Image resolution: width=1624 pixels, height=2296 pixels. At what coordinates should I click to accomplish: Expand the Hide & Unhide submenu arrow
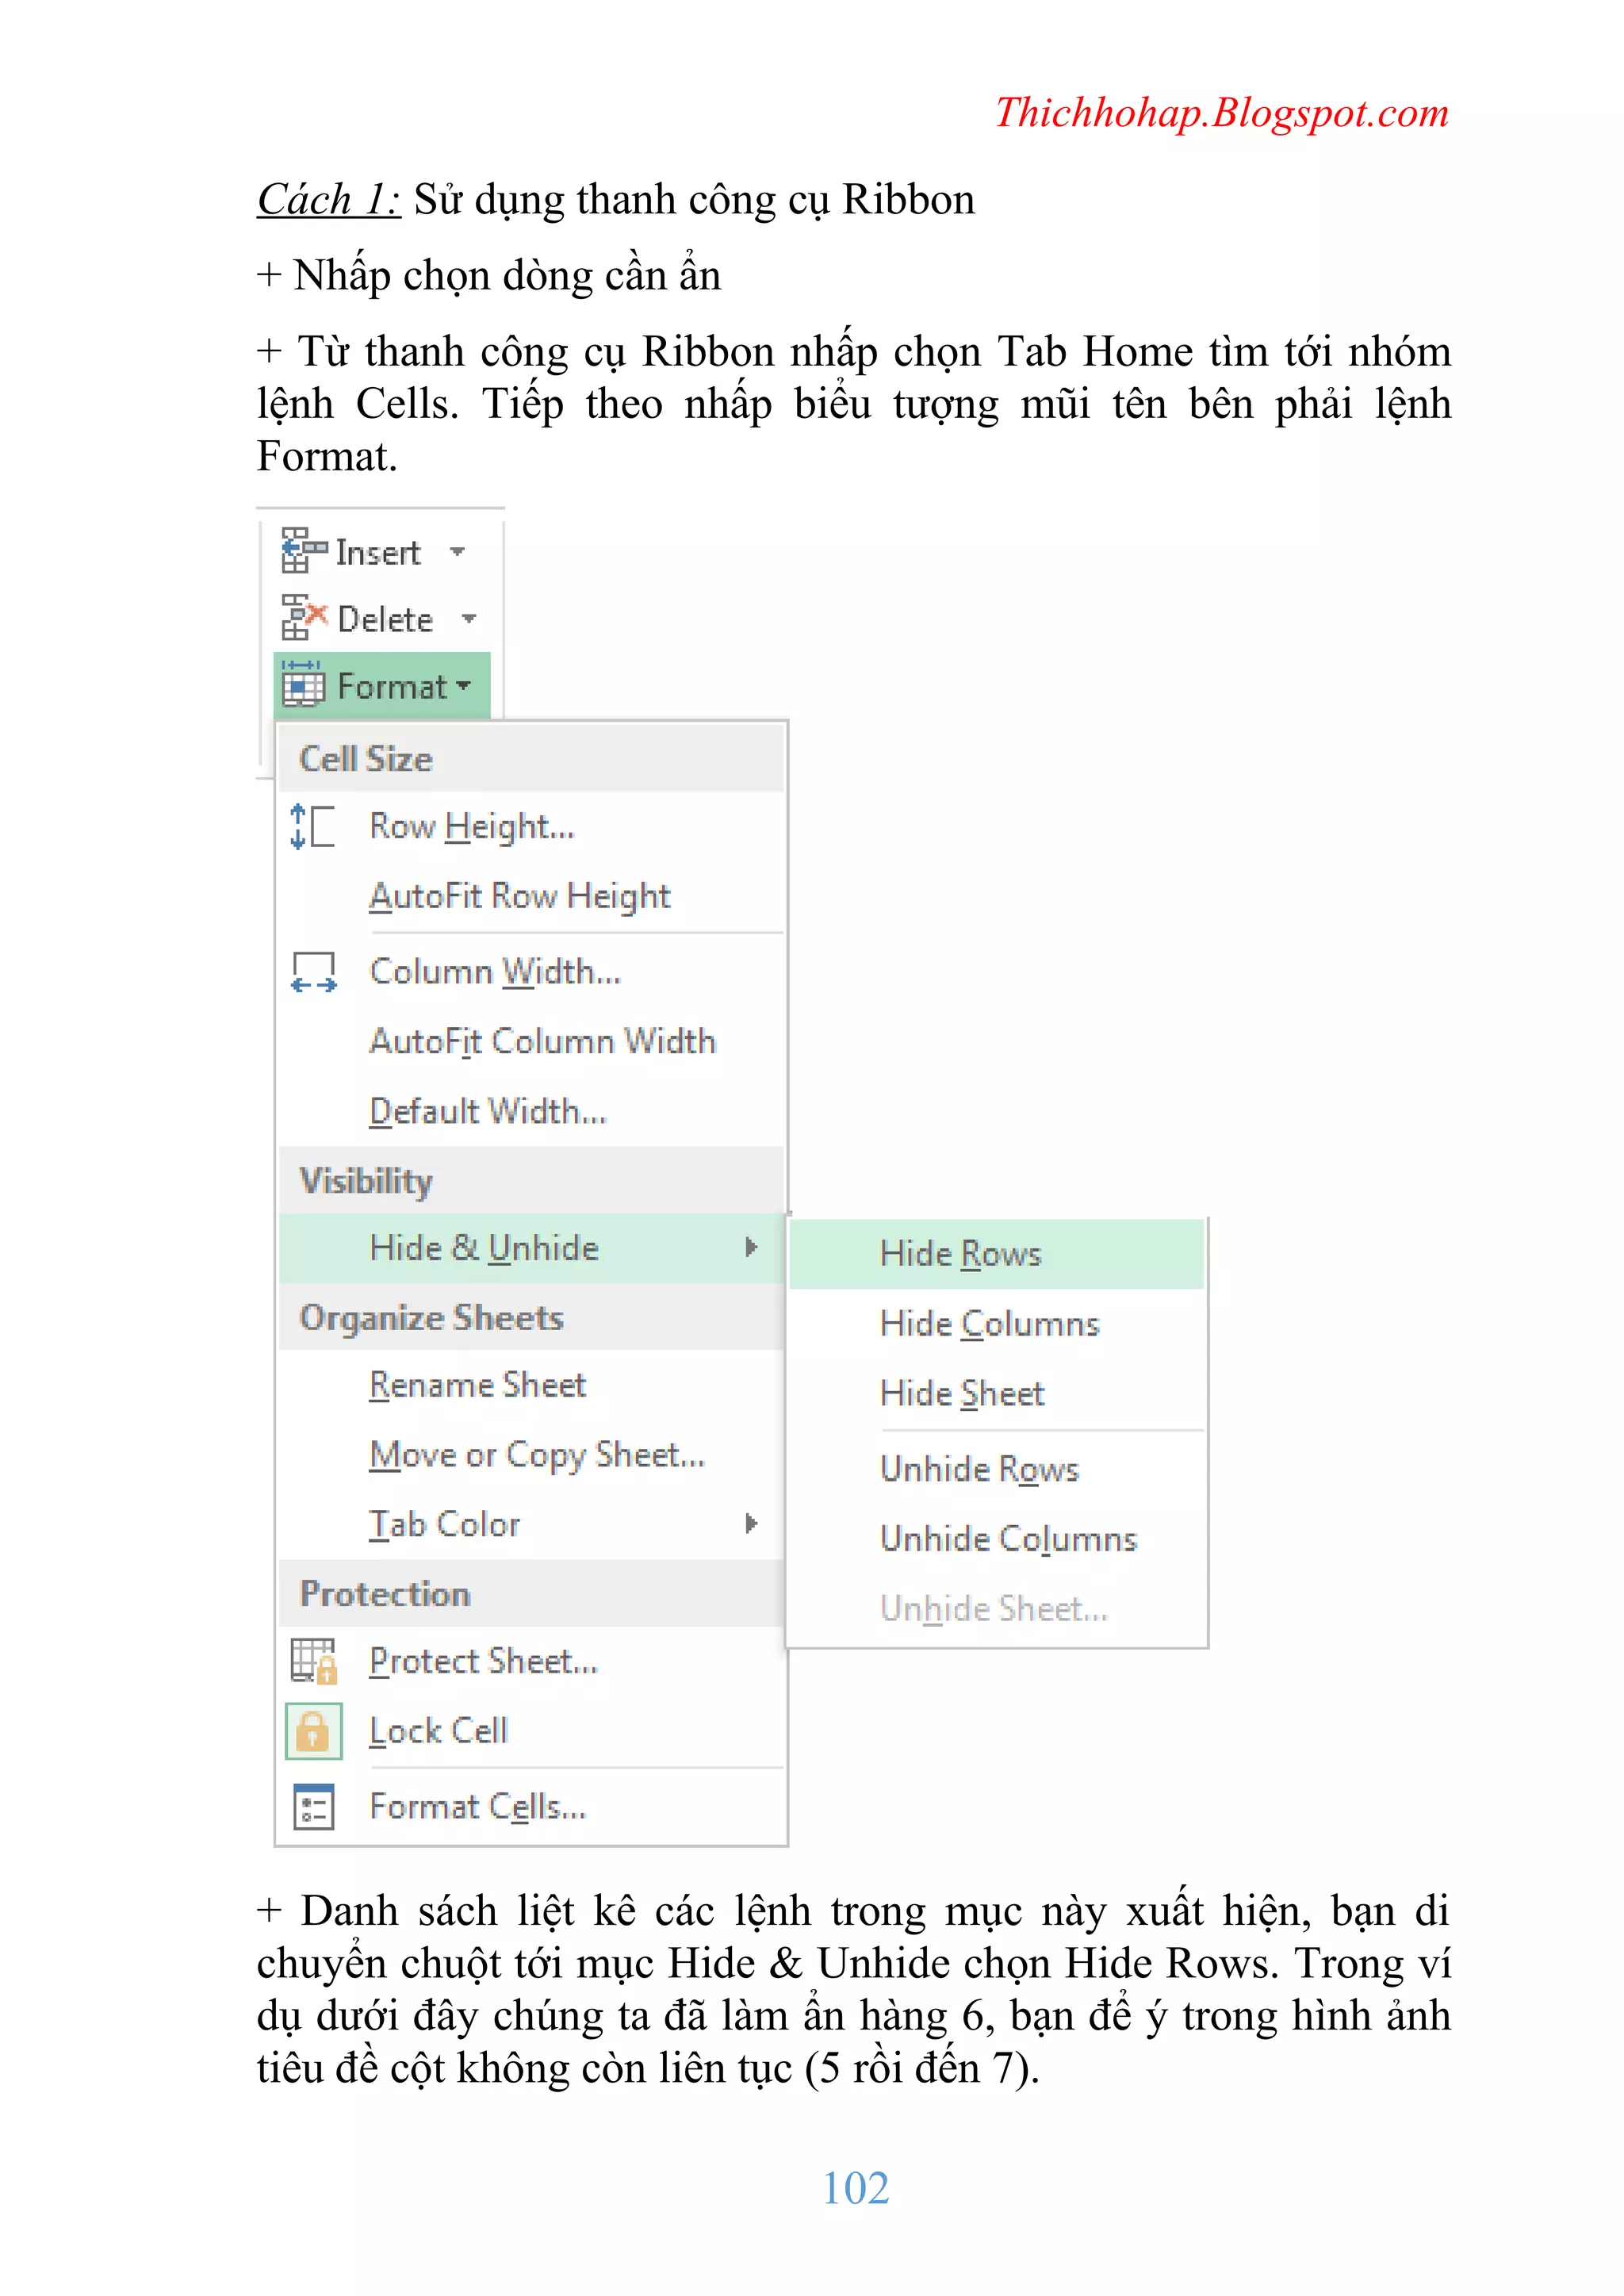point(751,1247)
